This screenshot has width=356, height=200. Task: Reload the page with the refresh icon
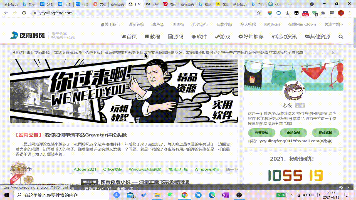pyautogui.click(x=24, y=13)
